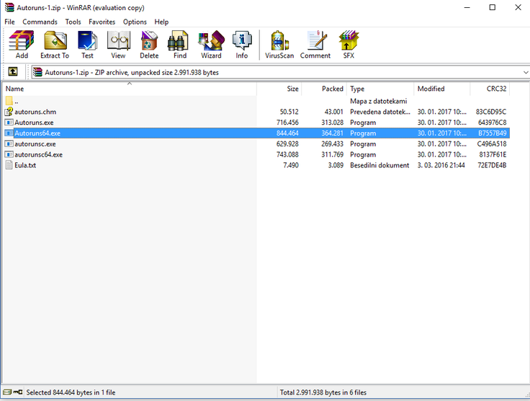Sort by Name column header
The width and height of the screenshot is (530, 401).
[x=130, y=89]
